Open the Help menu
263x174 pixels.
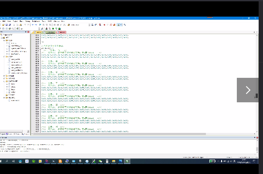pos(63,21)
